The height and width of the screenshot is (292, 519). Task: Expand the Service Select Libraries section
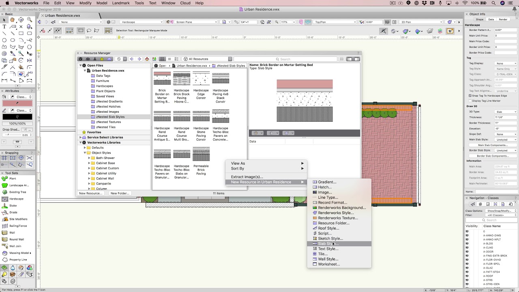coord(80,137)
